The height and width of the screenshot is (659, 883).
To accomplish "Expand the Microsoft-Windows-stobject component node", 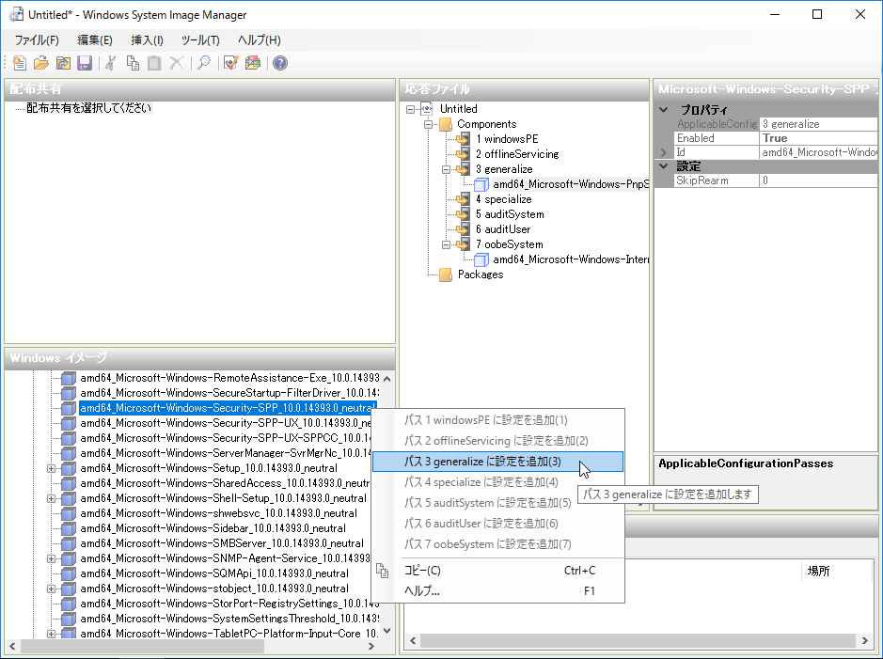I will [51, 588].
